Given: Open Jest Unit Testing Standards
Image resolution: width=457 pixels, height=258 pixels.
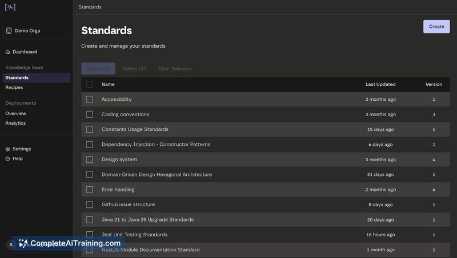Looking at the screenshot, I should [x=134, y=235].
